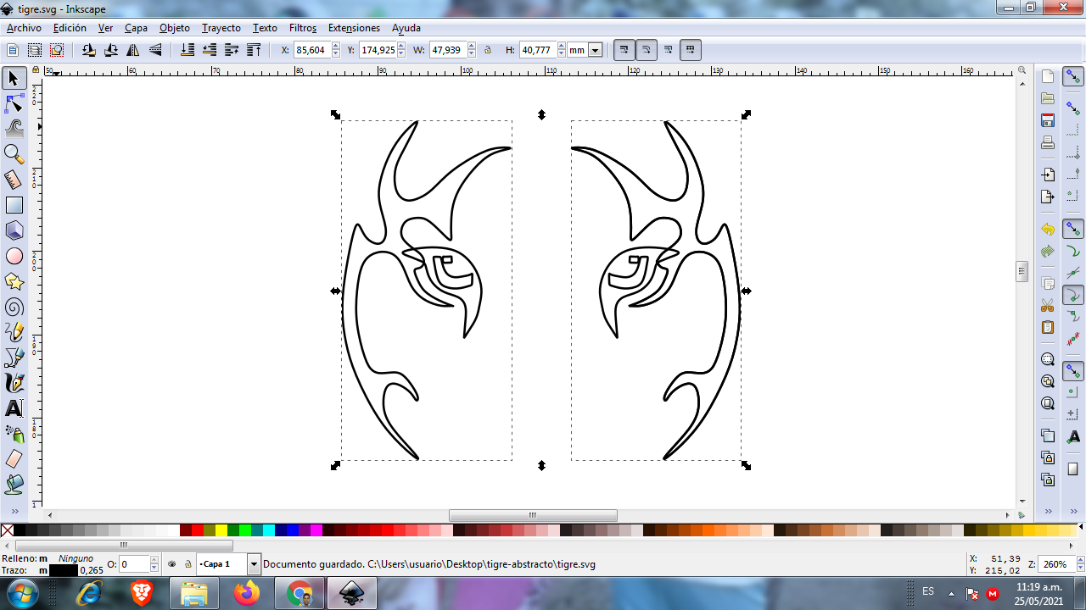Flip selection horizontally

click(x=133, y=50)
